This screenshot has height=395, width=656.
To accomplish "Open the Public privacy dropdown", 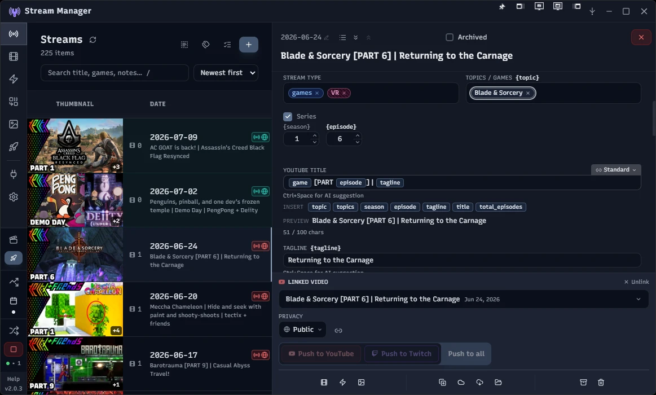I will click(x=302, y=330).
